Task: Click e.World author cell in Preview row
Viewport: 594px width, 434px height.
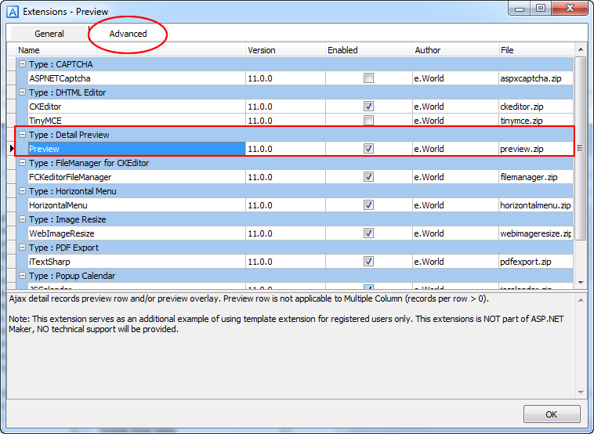Action: tap(455, 149)
